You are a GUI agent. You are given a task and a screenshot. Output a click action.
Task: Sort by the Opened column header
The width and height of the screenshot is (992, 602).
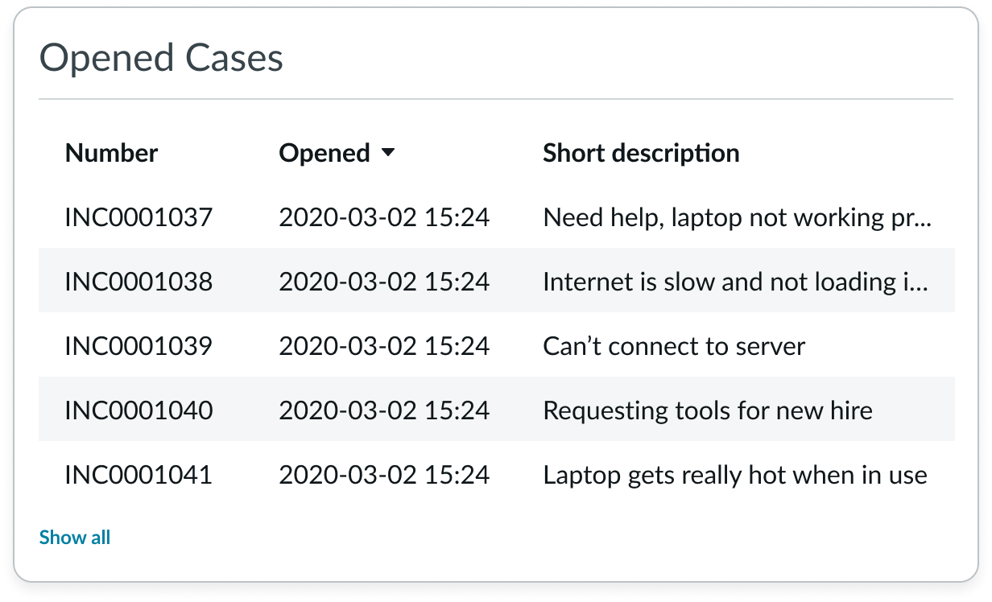[324, 153]
